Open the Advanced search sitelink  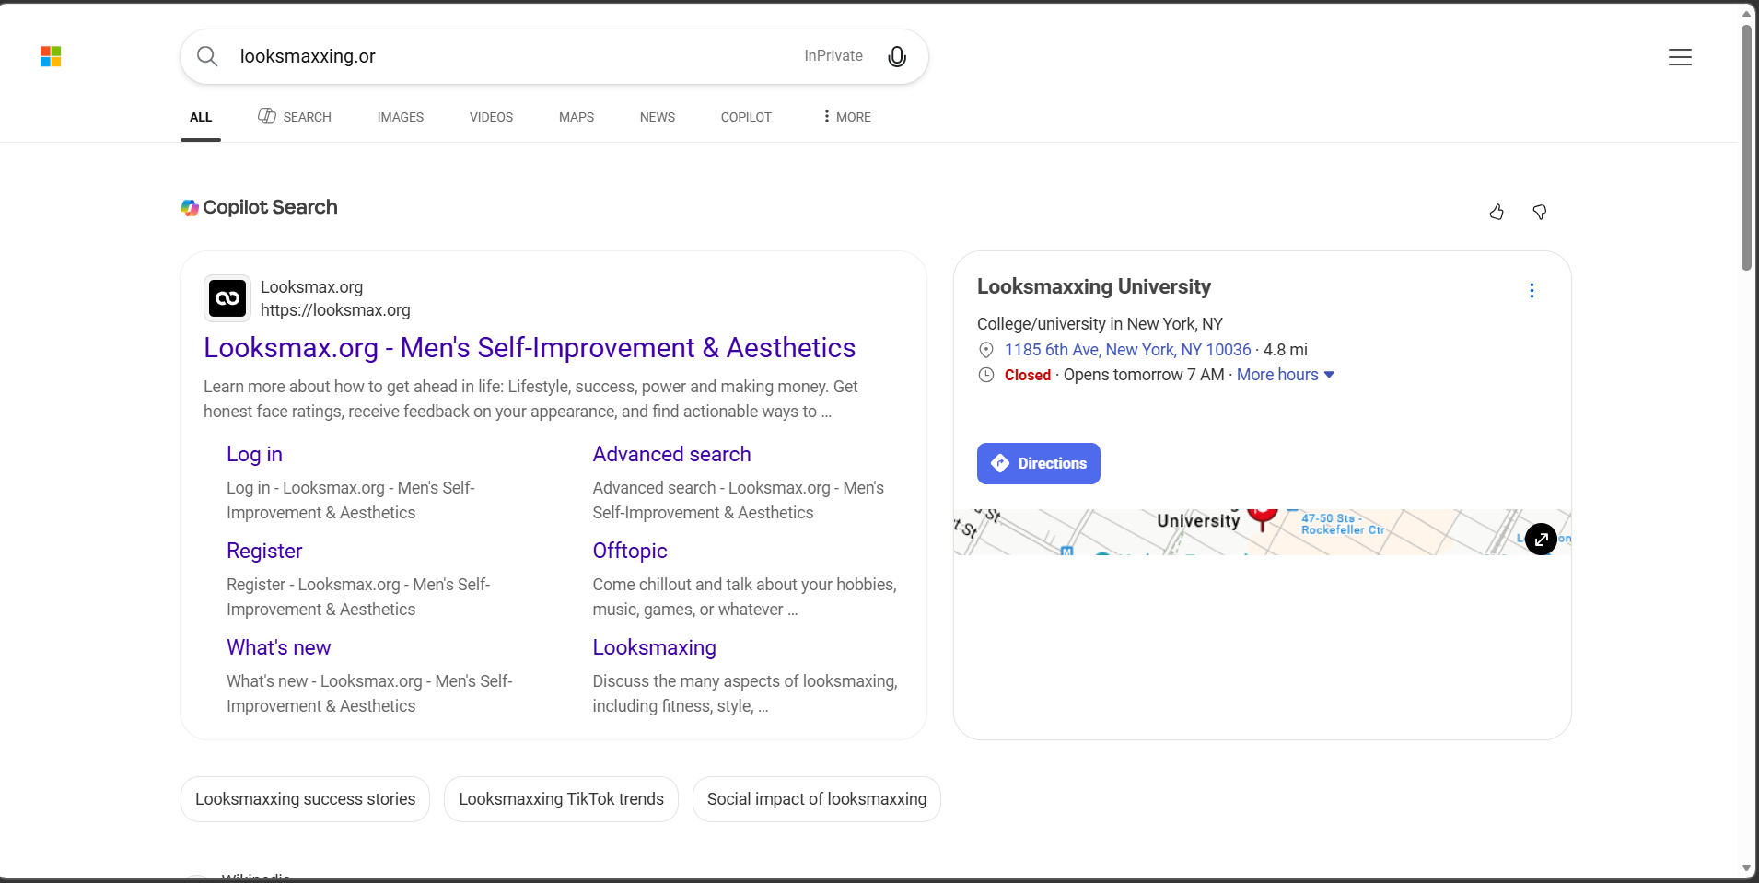click(x=672, y=454)
